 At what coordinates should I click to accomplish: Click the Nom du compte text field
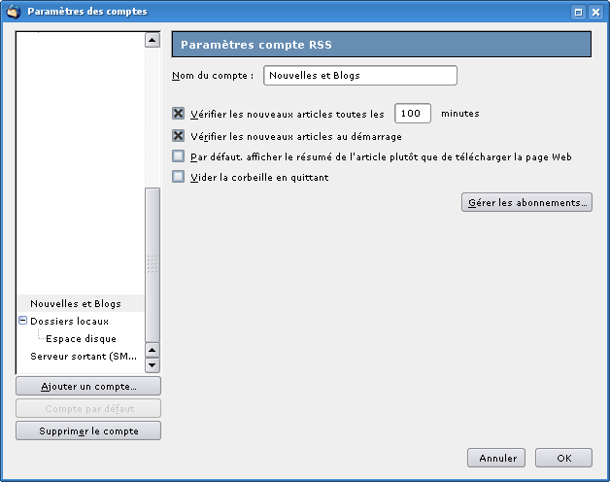(359, 75)
